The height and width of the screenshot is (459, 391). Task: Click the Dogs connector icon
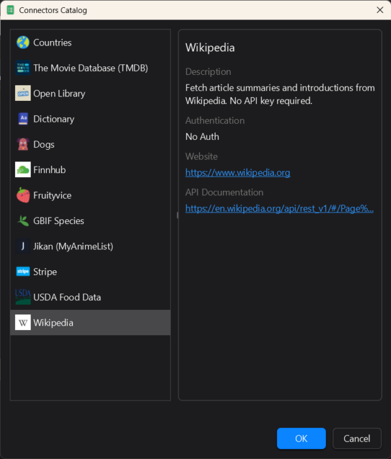23,144
